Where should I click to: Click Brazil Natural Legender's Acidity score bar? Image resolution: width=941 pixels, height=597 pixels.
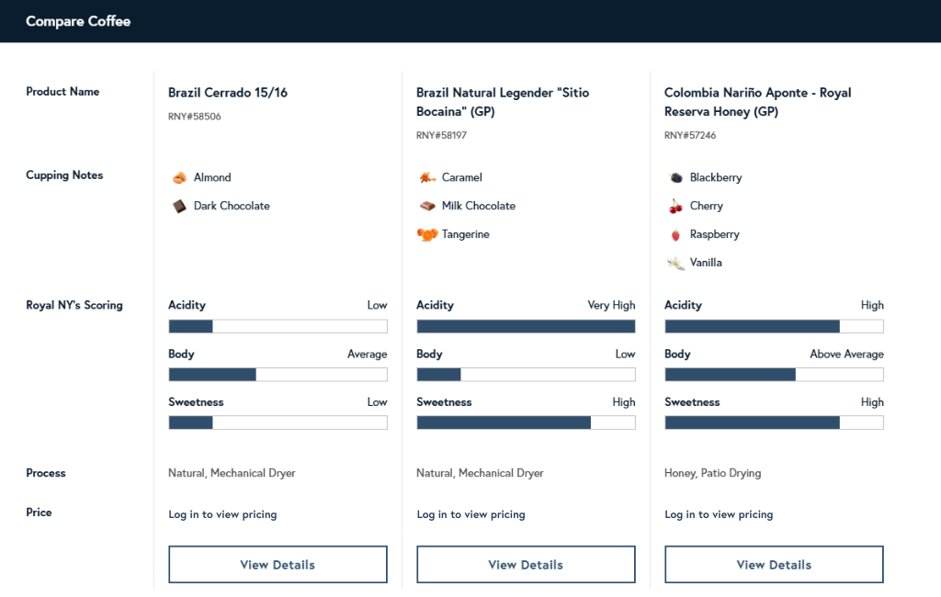click(526, 326)
